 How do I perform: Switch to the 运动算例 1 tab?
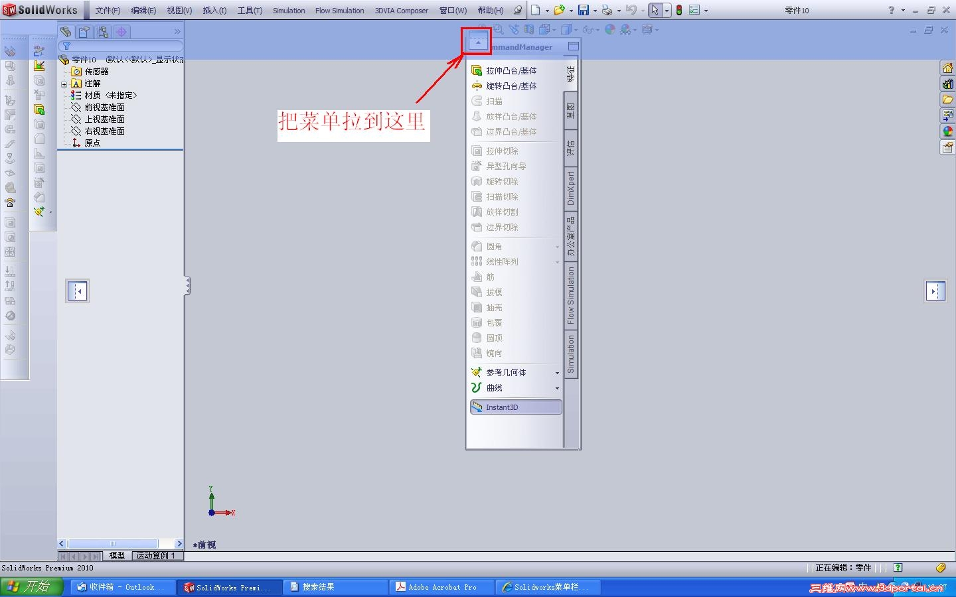pyautogui.click(x=156, y=556)
